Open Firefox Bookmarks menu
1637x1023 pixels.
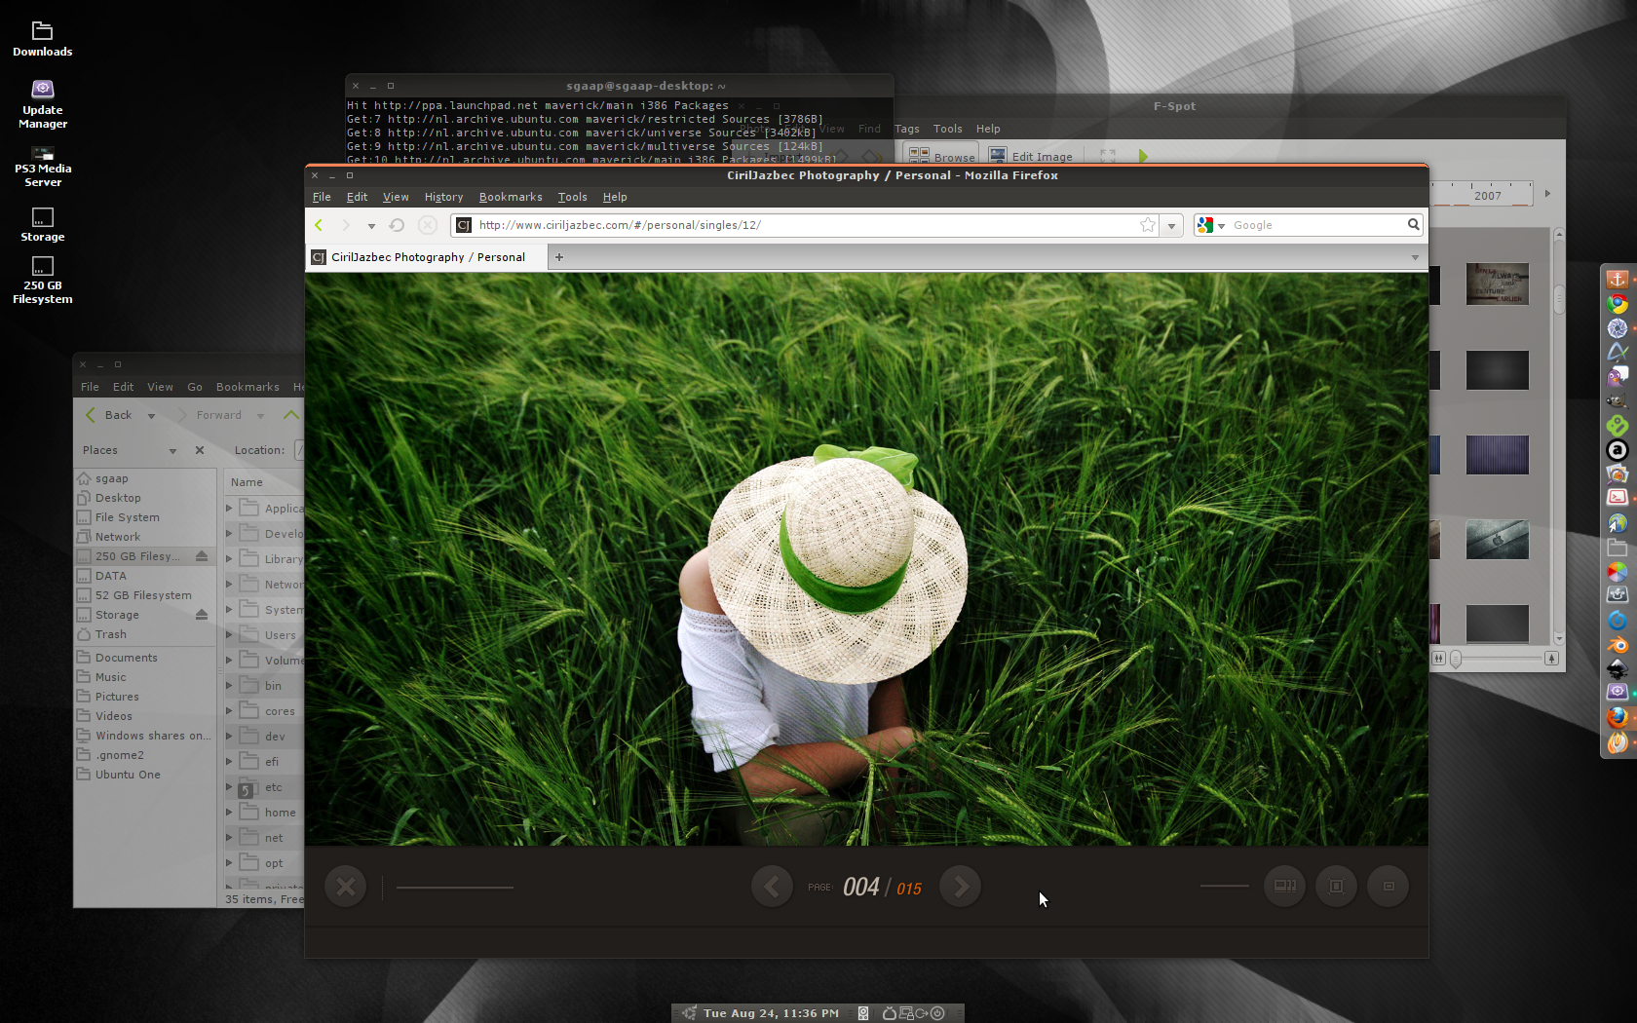pyautogui.click(x=511, y=197)
